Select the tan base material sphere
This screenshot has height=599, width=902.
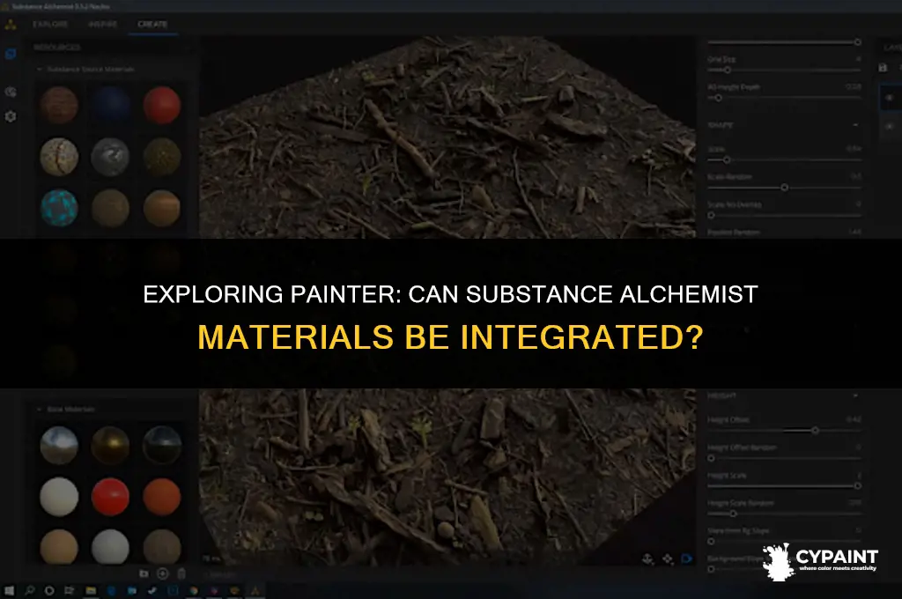(59, 547)
